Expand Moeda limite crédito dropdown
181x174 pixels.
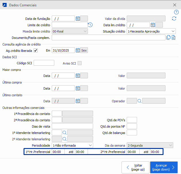[x=85, y=31]
